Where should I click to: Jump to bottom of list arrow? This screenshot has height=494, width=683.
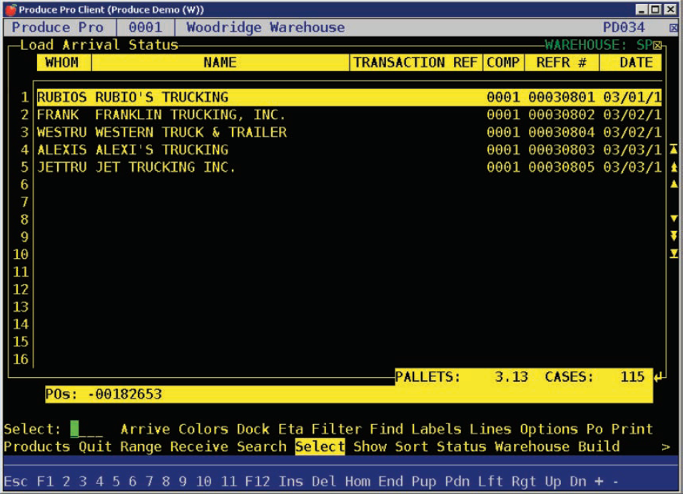(674, 254)
